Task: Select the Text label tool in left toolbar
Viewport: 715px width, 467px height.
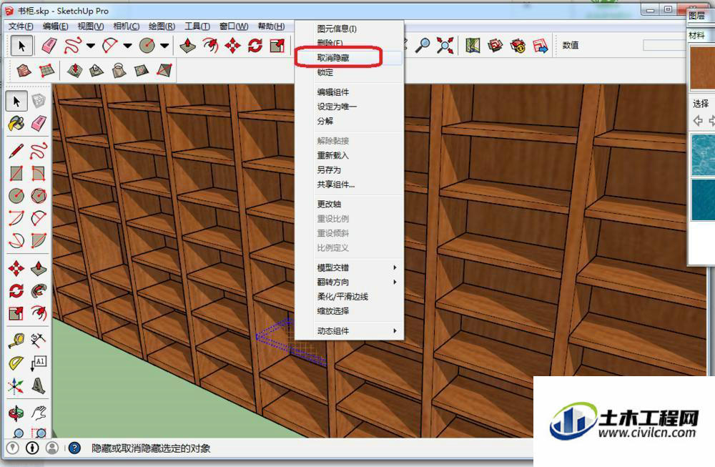Action: point(39,363)
